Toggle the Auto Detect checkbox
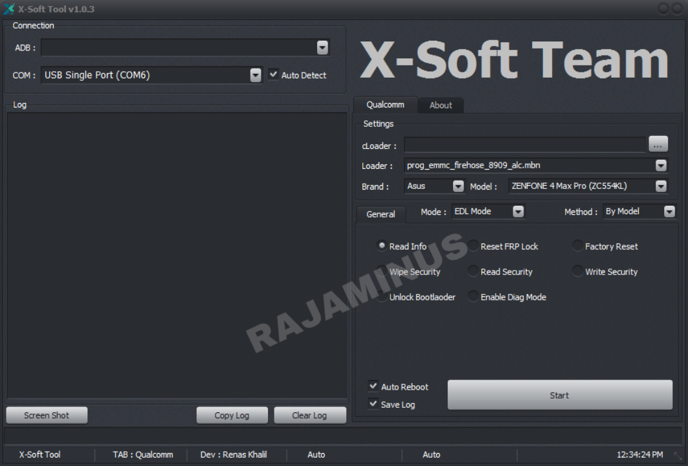The width and height of the screenshot is (688, 466). pos(273,74)
